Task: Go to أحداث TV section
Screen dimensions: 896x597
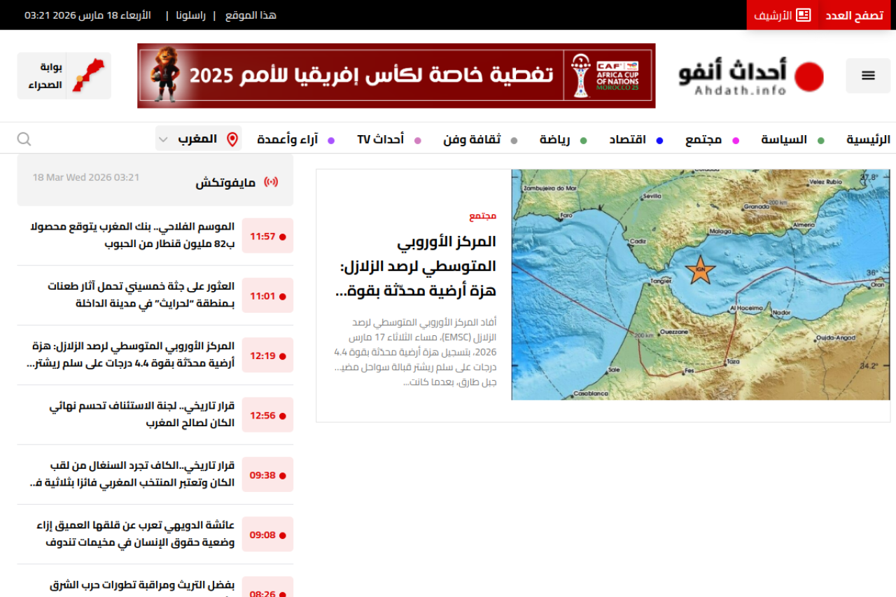Action: point(381,139)
